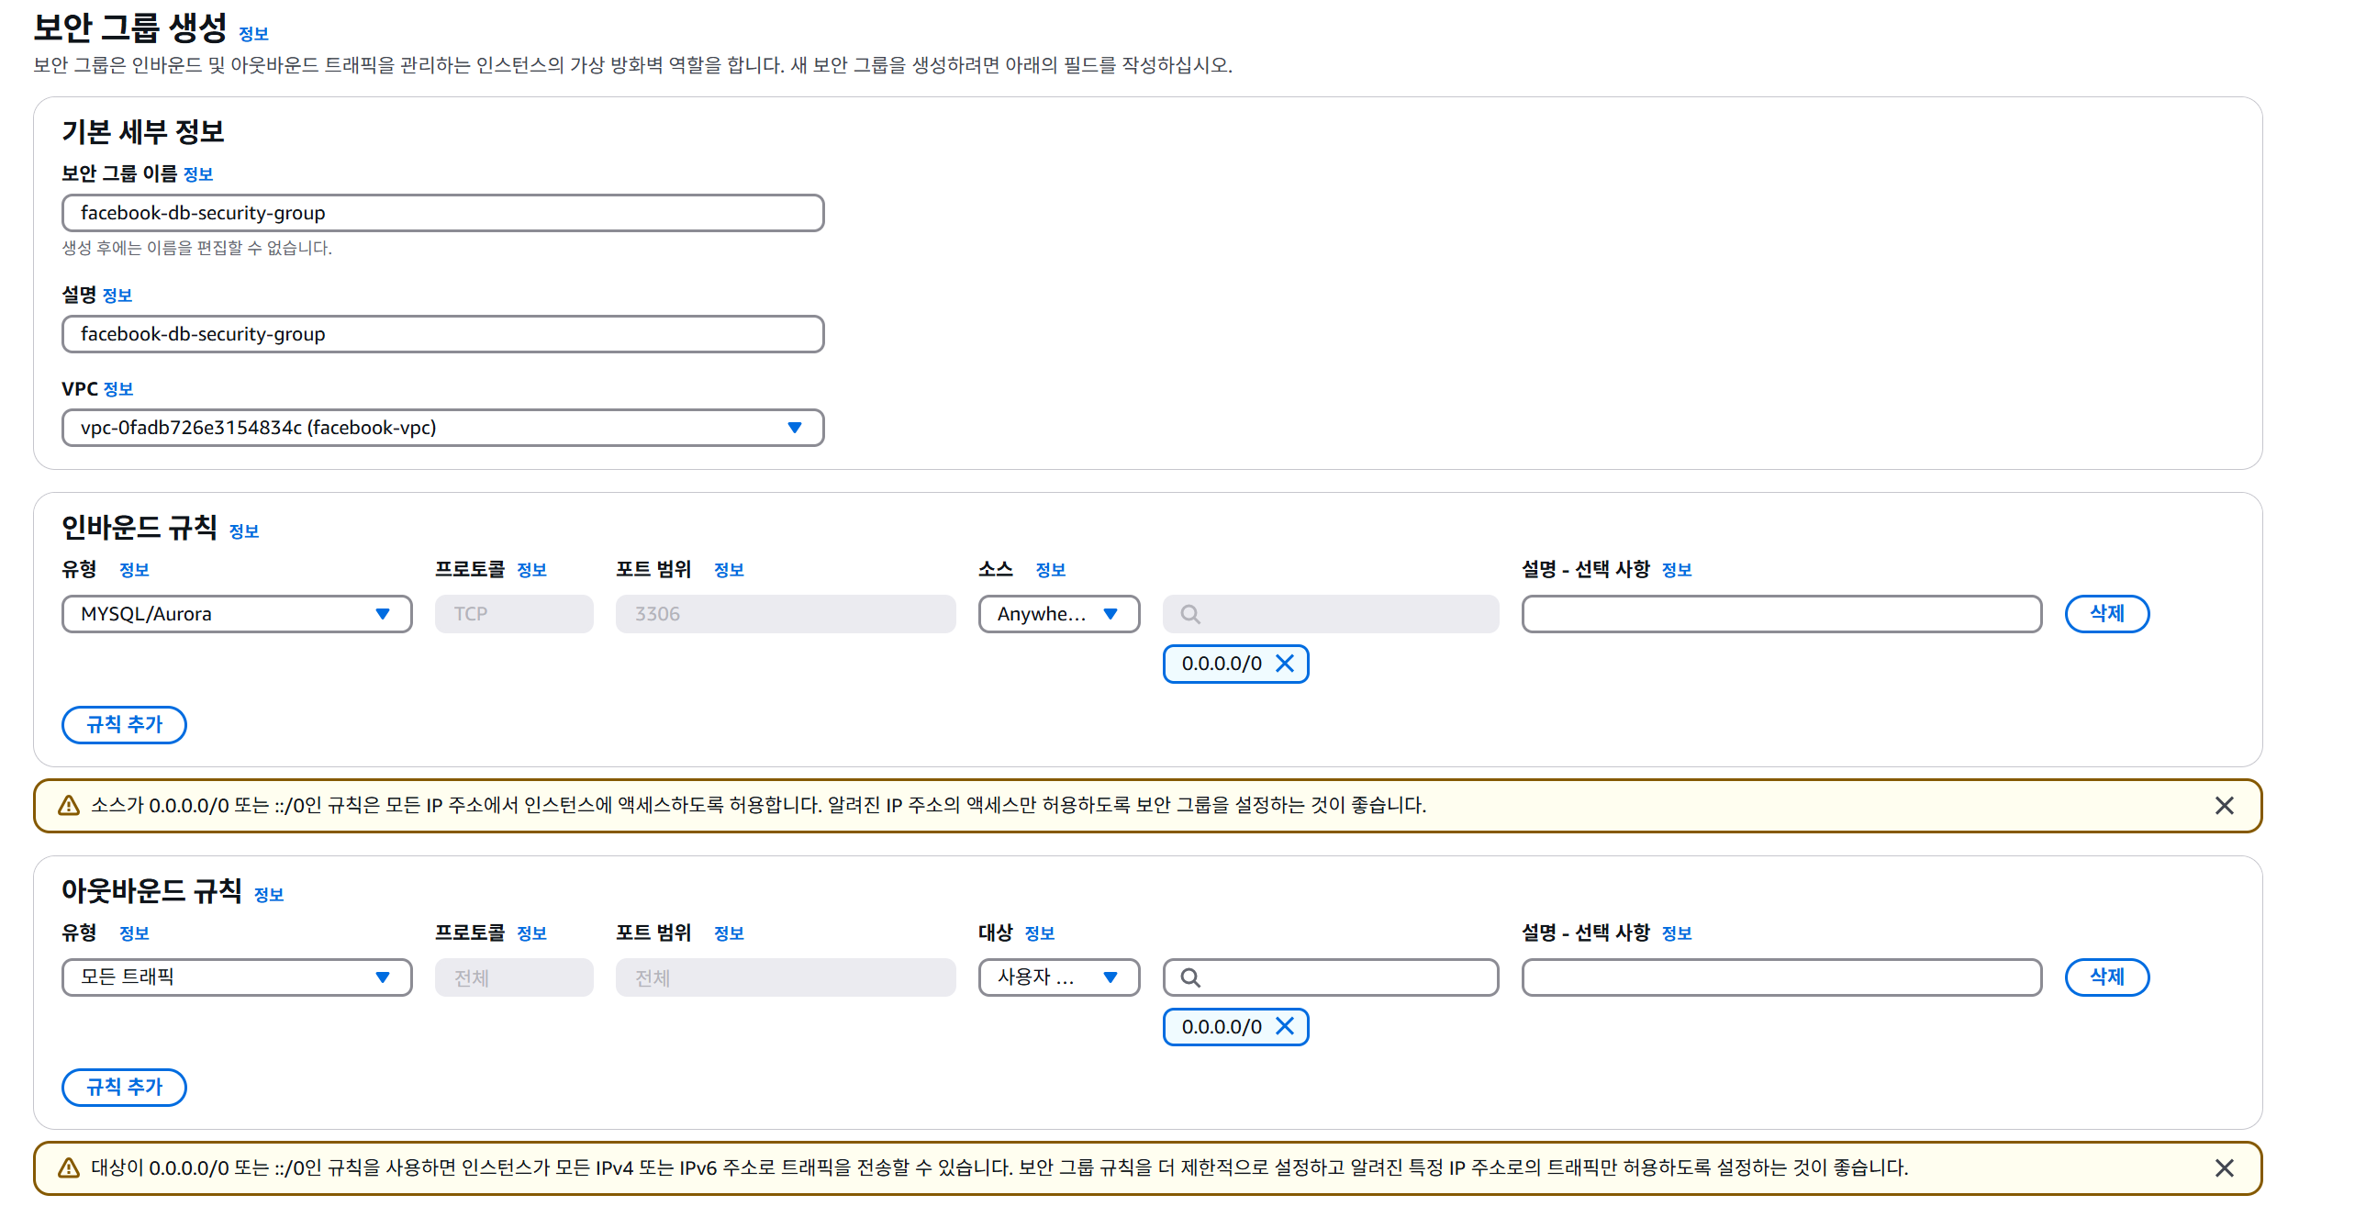Click the outbound destination search icon
Viewport: 2355px width, 1206px height.
click(1190, 977)
